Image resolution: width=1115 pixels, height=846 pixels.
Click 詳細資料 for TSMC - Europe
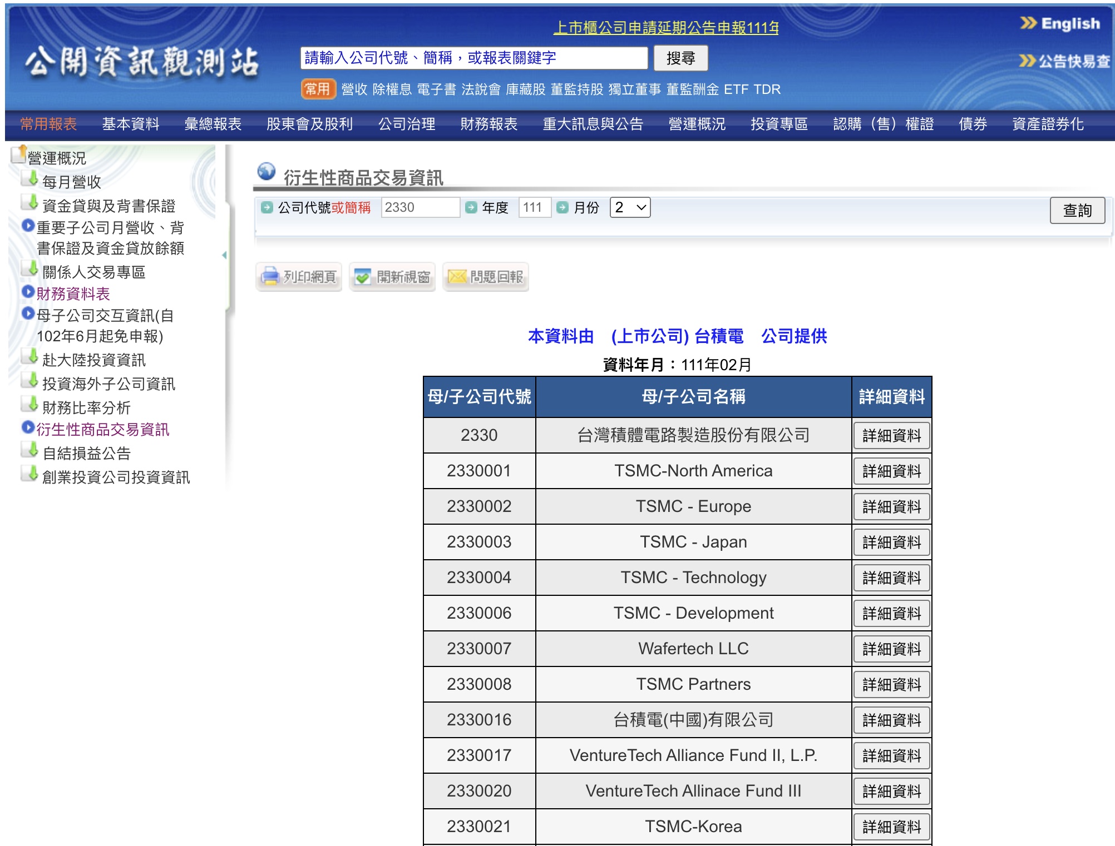click(892, 506)
